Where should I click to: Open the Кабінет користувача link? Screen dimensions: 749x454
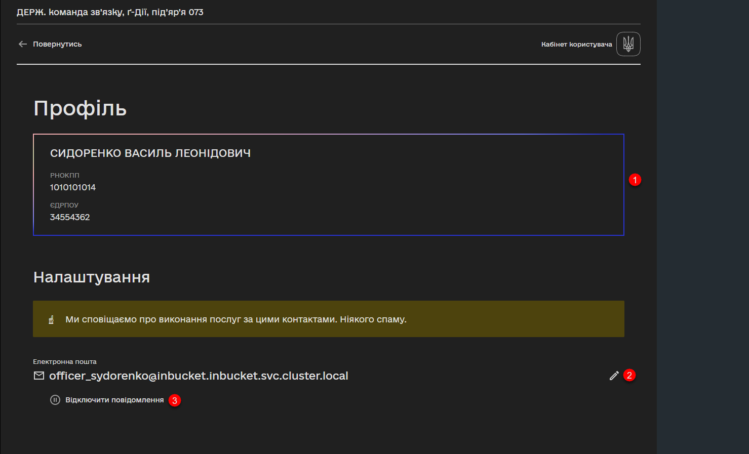pos(576,45)
